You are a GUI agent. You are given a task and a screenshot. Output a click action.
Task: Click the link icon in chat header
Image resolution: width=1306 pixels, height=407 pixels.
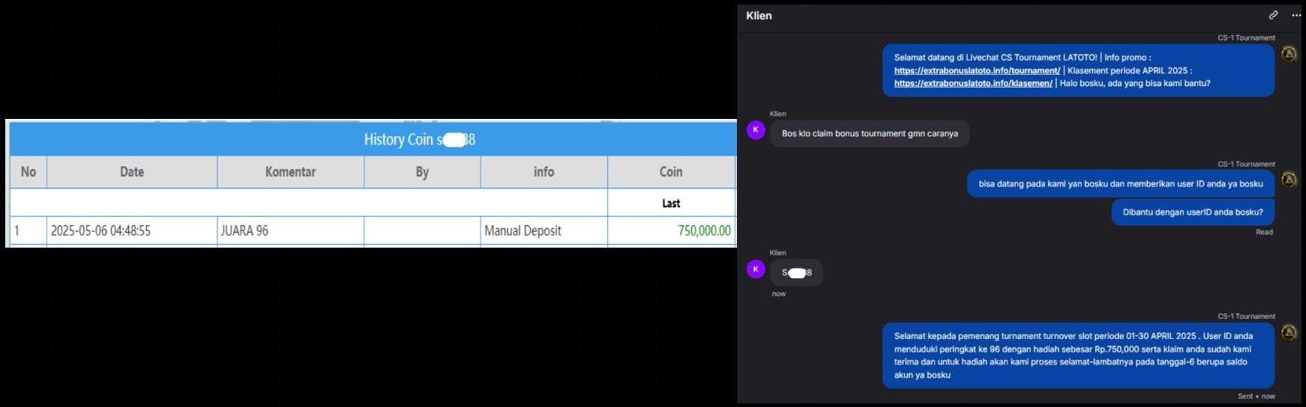(x=1273, y=15)
